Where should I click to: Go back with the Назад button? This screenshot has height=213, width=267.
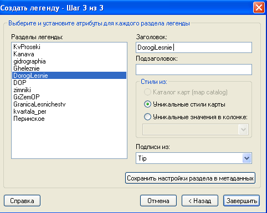click(200, 201)
